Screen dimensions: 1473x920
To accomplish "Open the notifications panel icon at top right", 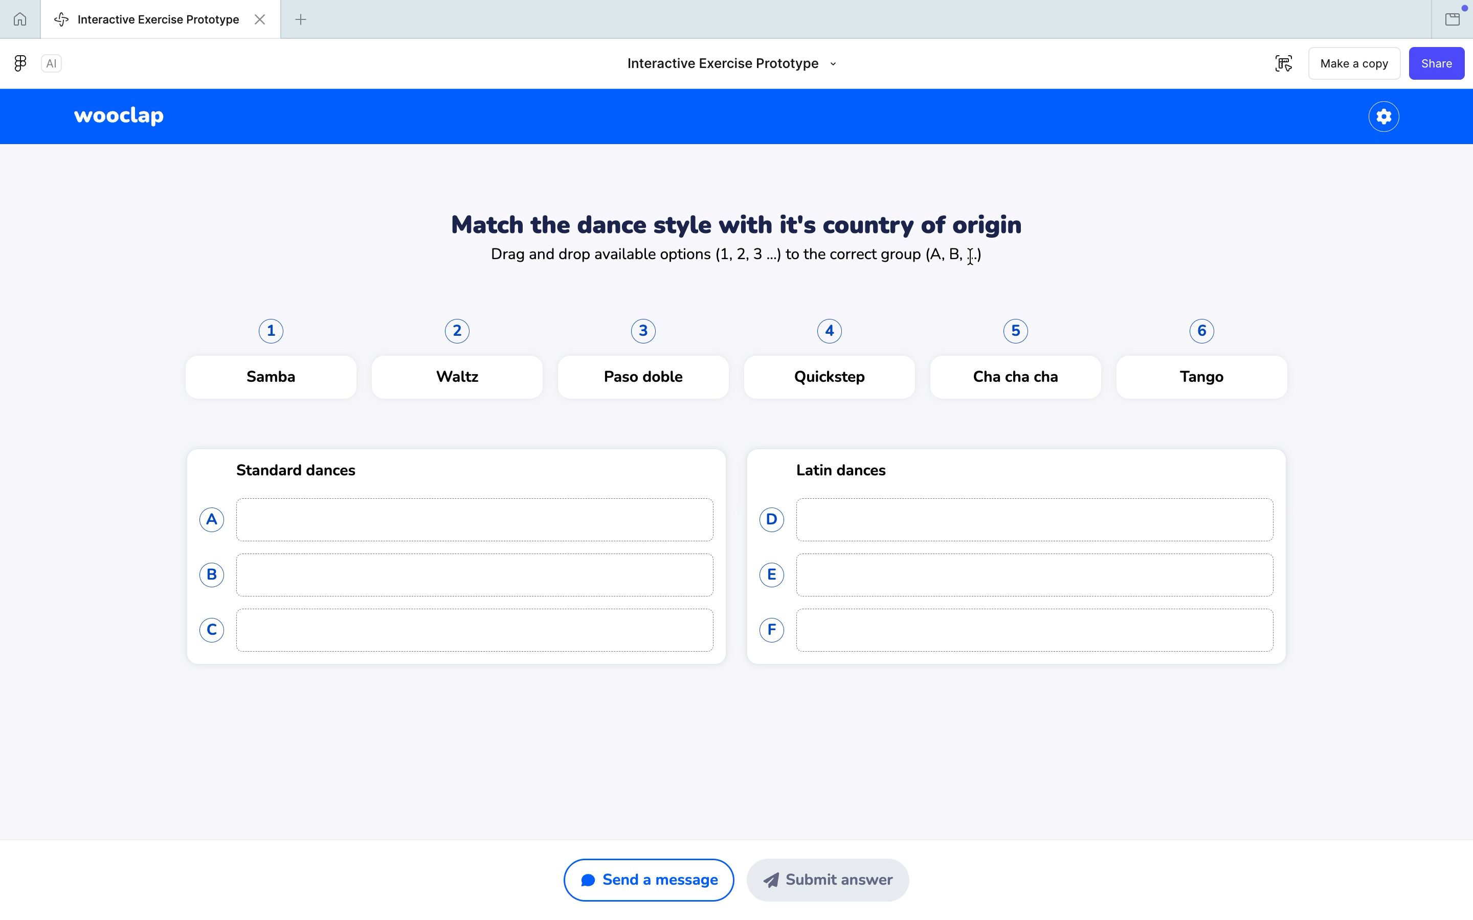I will (1453, 19).
